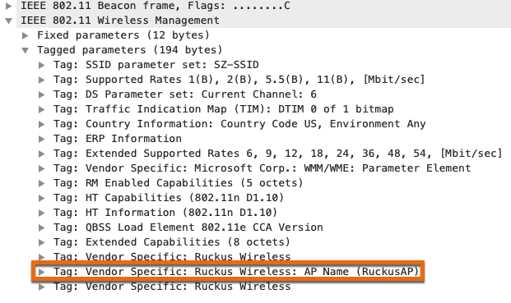Image resolution: width=511 pixels, height=303 pixels.
Task: Select the Country Information tag row
Action: click(239, 124)
